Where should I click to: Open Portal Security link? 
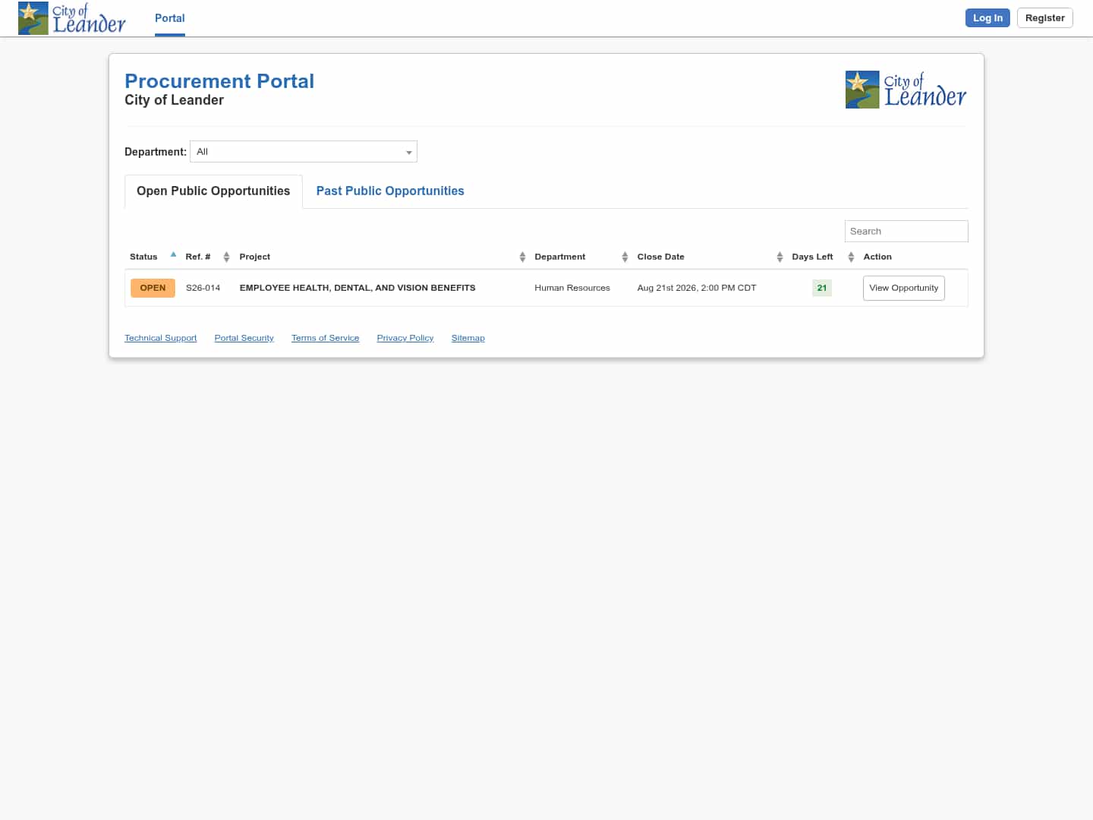point(244,338)
